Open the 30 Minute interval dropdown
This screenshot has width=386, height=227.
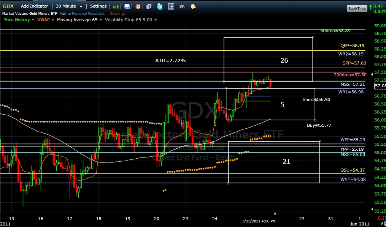(69, 6)
